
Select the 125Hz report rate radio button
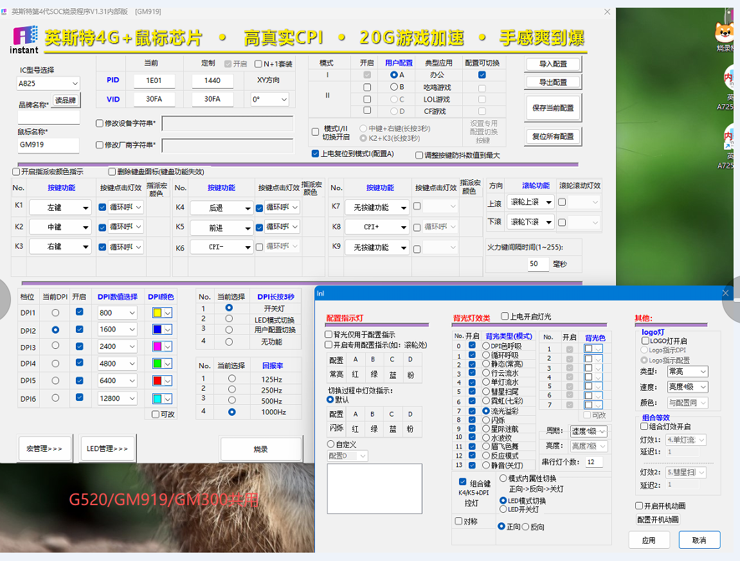click(231, 379)
